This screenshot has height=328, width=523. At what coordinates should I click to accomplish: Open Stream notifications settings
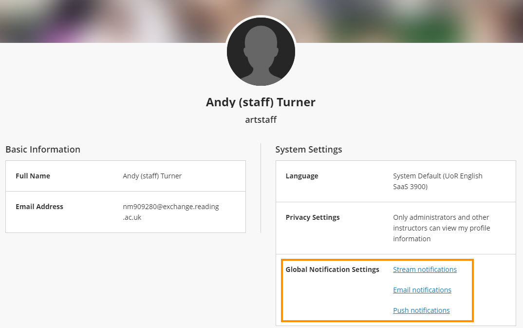click(425, 270)
